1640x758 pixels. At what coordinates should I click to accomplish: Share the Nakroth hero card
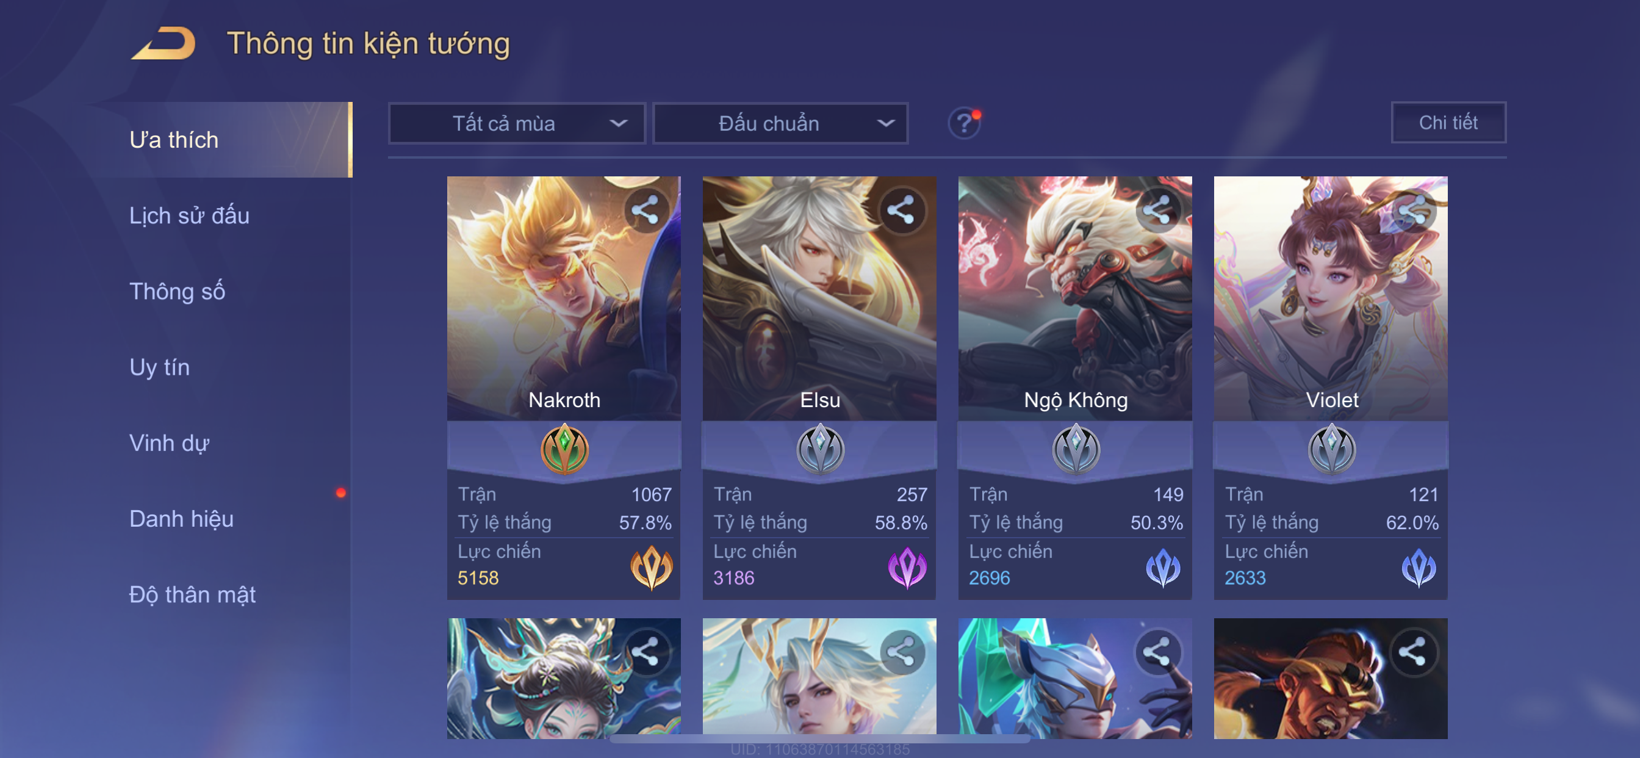pos(646,210)
